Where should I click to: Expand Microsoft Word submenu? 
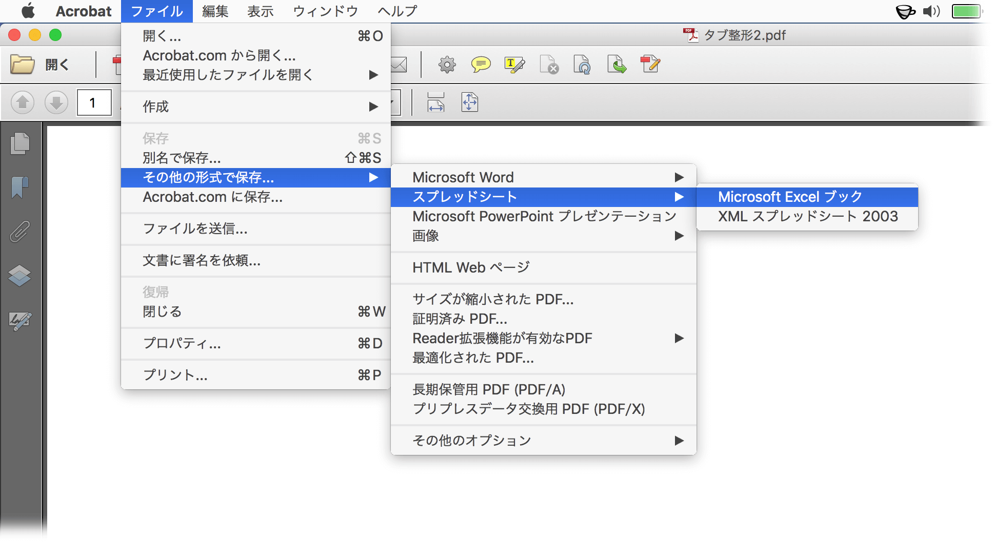coord(544,177)
